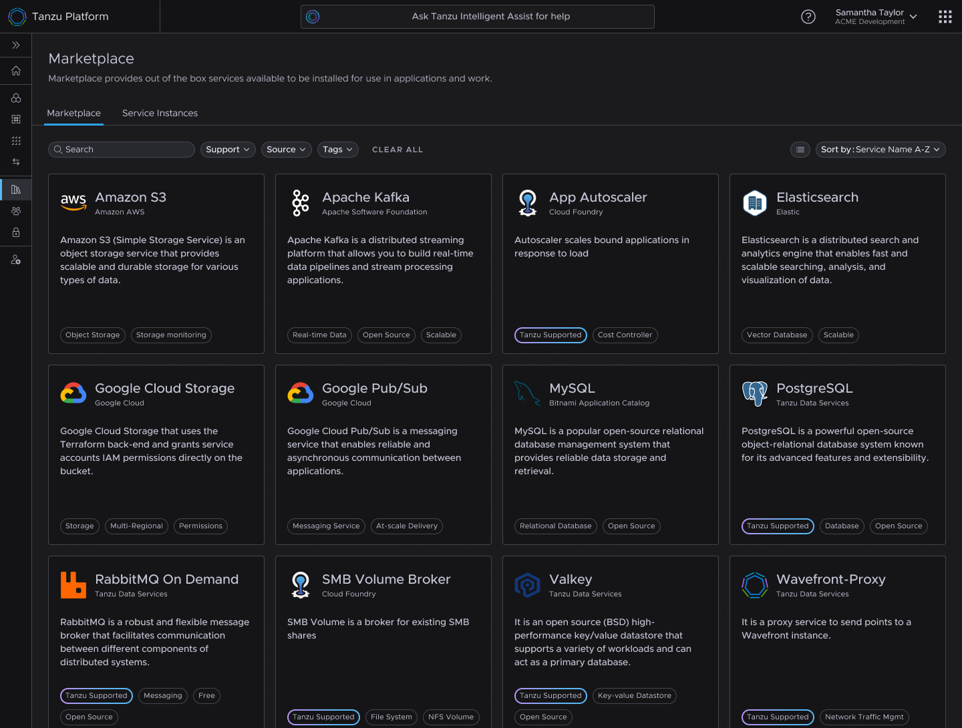
Task: Expand the sidebar with the double-chevron icon
Action: [16, 45]
